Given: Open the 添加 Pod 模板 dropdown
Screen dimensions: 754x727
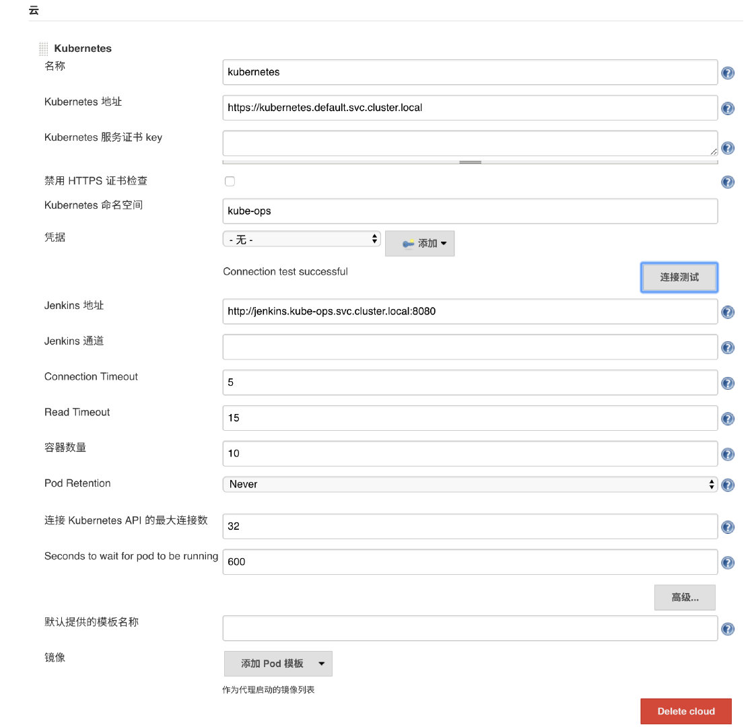Looking at the screenshot, I should point(278,663).
